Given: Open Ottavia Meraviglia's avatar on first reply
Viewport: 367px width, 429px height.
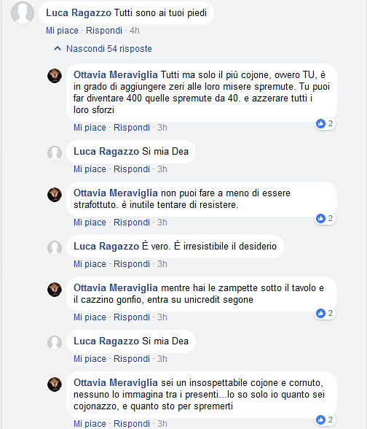Looking at the screenshot, I should [x=55, y=76].
